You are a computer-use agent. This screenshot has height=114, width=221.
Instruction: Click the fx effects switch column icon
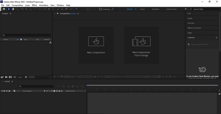pyautogui.click(x=52, y=91)
